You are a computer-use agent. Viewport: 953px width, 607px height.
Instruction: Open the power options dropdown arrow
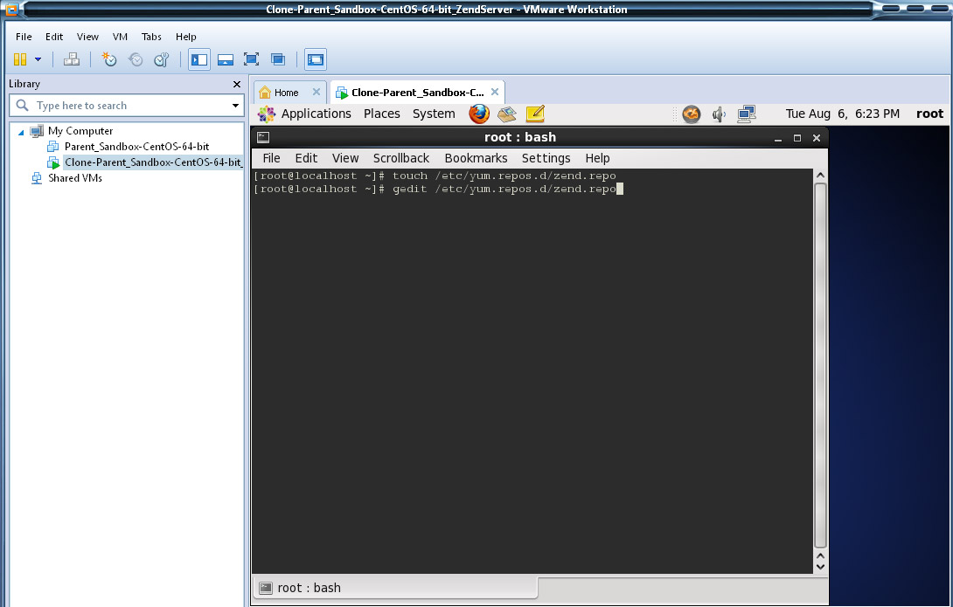tap(38, 59)
